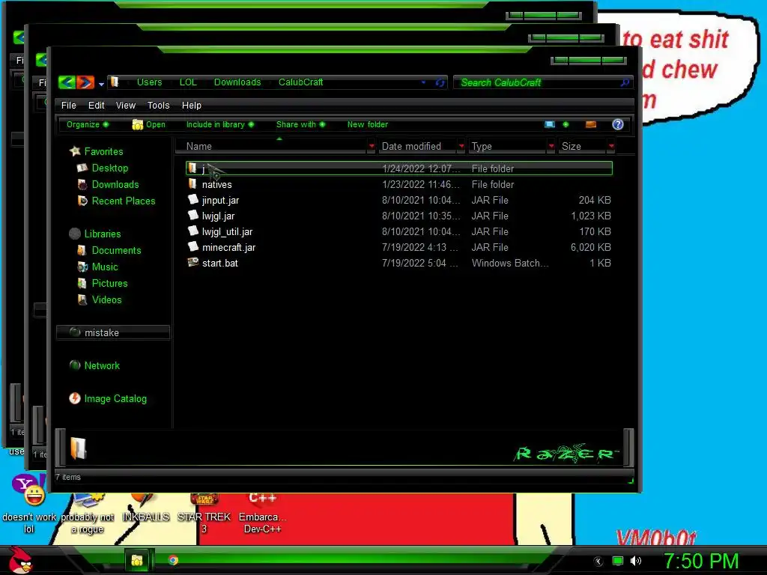Open the Date modified column filter dropdown

[x=461, y=146]
